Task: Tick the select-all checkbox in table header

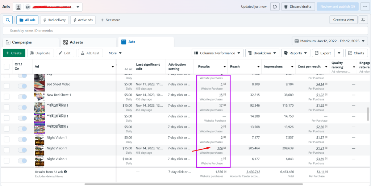Action: point(7,66)
